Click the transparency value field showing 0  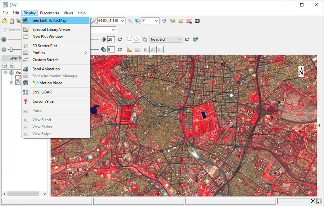point(111,50)
